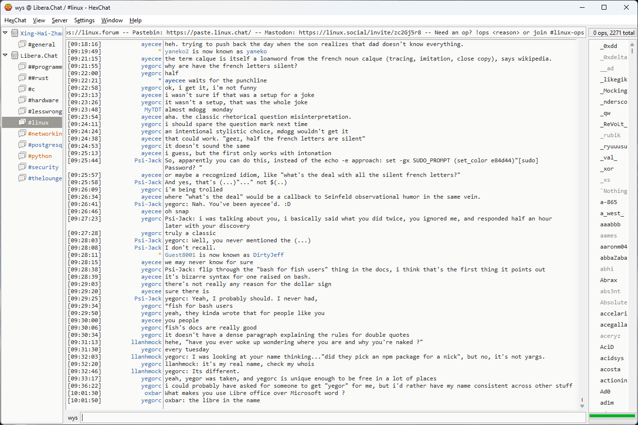Open the Server menu
Screen dimensions: 638x425
click(x=60, y=20)
